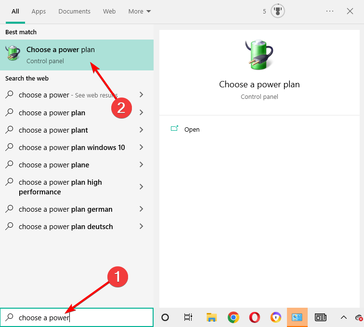Click search icon beside 'plan high performance'
Image resolution: width=364 pixels, height=327 pixels.
(x=9, y=182)
